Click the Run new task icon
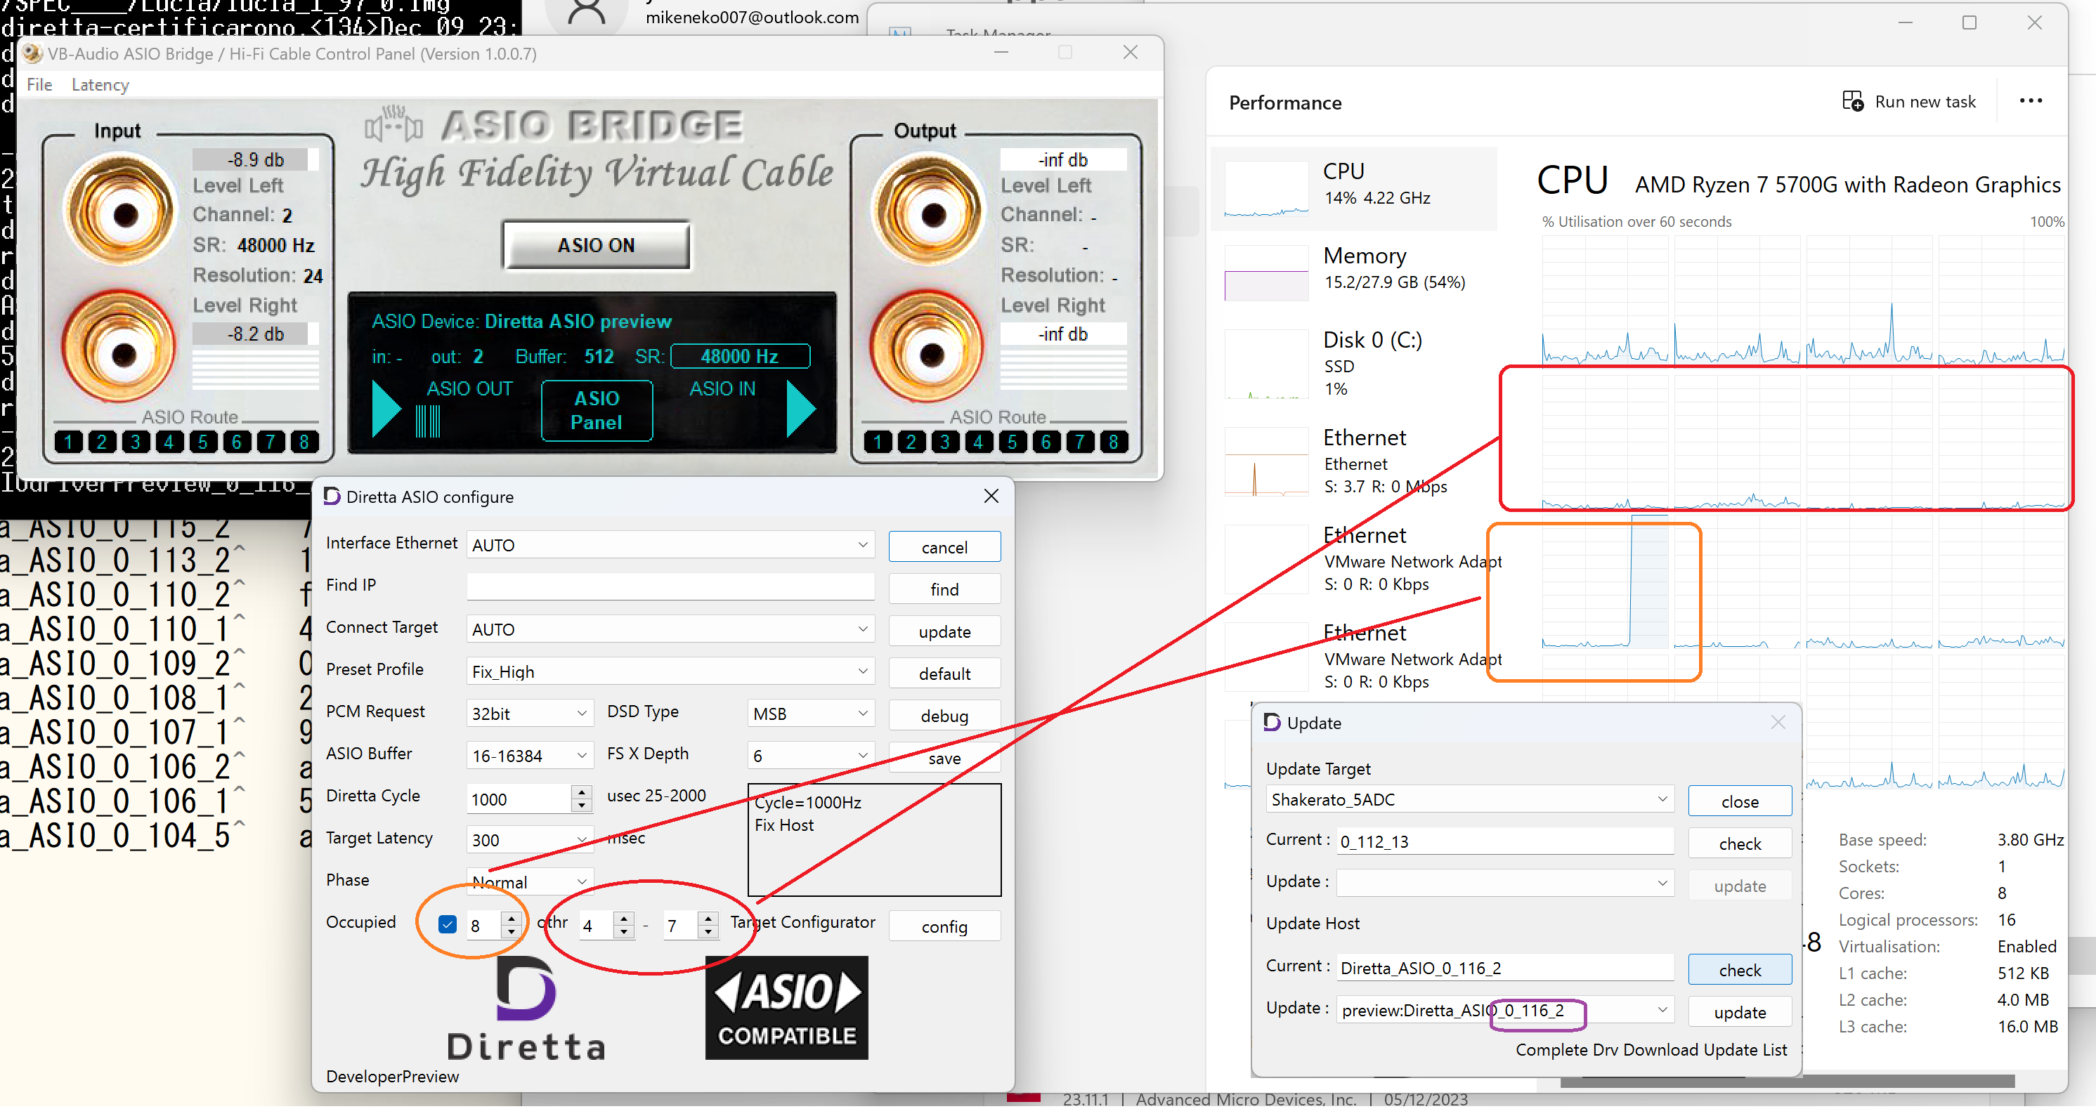The width and height of the screenshot is (2096, 1116). click(x=1852, y=102)
